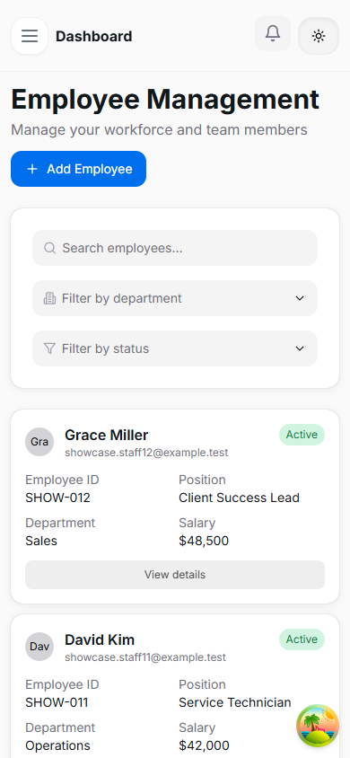Select salary $48,500
This screenshot has height=758, width=350.
coord(204,541)
